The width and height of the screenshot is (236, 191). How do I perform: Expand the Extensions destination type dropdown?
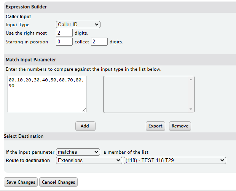[89, 161]
